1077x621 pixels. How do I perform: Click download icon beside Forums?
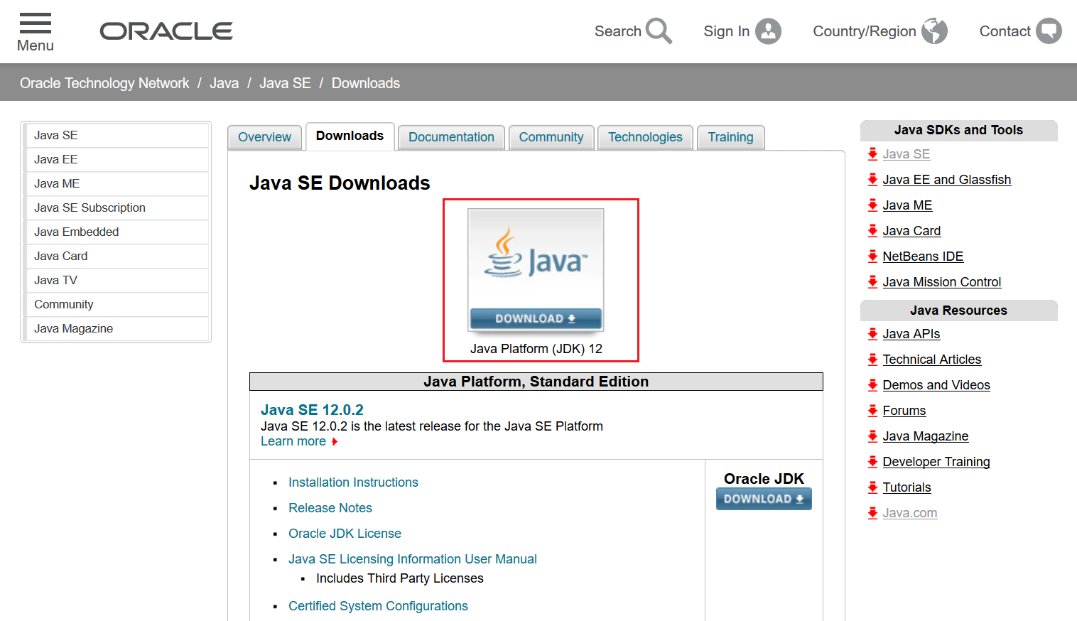(x=872, y=411)
